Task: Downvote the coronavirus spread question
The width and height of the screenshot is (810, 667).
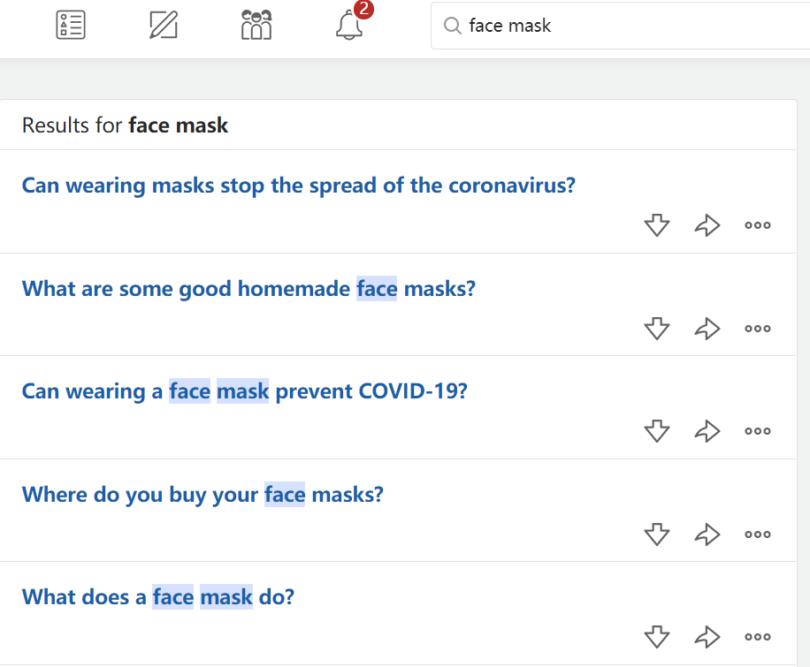Action: click(656, 225)
